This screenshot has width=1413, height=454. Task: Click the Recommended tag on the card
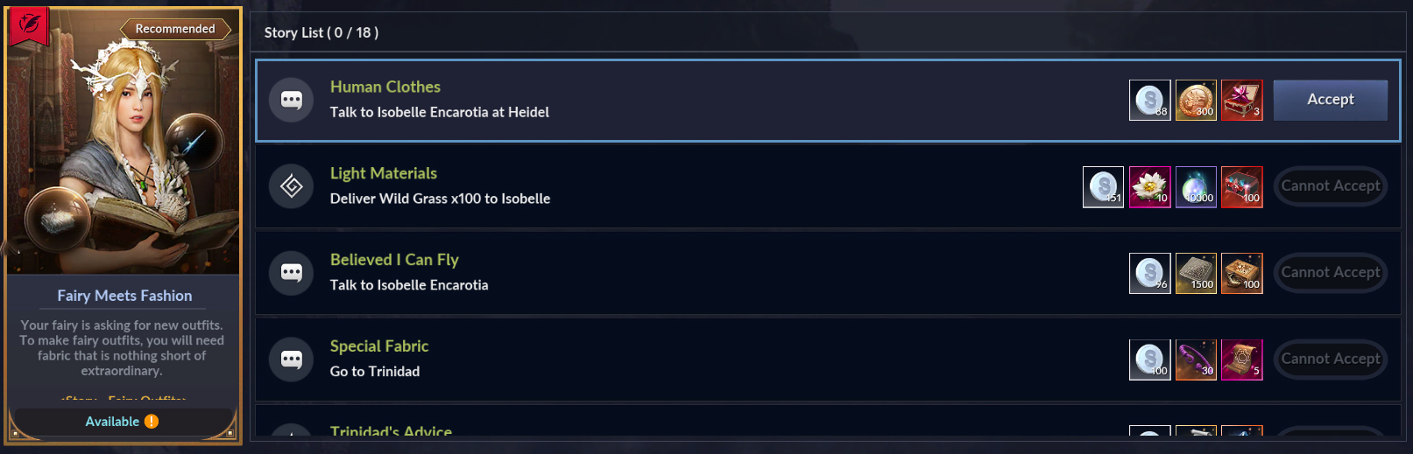175,29
